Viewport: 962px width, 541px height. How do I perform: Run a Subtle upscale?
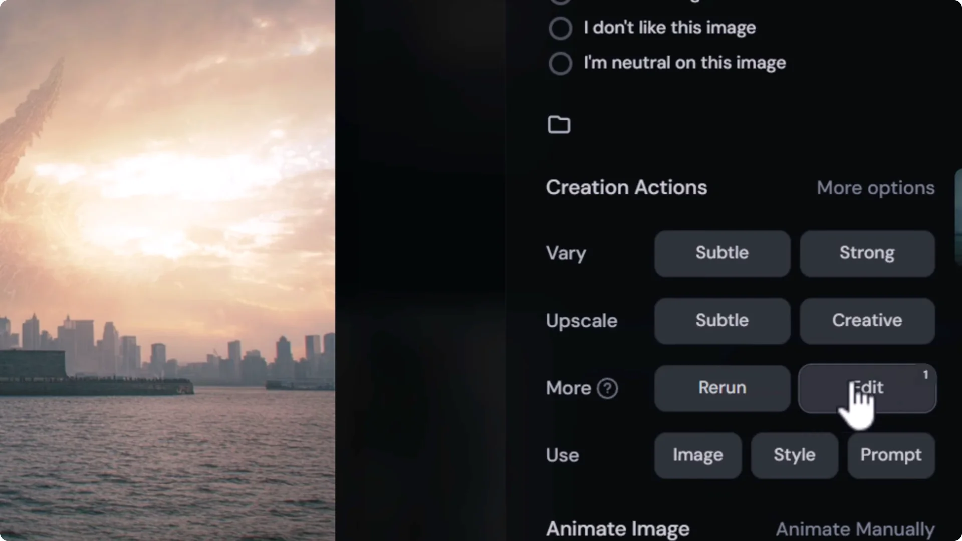click(722, 321)
